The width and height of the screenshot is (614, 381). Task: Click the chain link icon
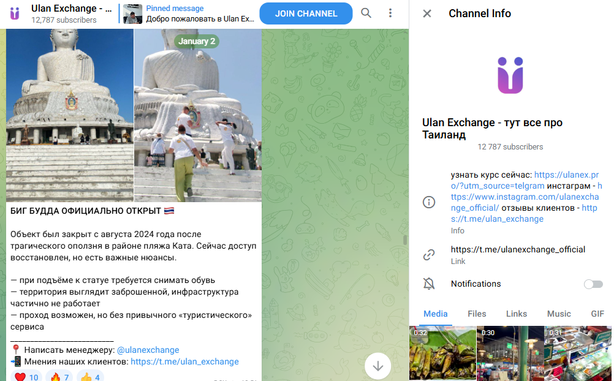click(429, 255)
